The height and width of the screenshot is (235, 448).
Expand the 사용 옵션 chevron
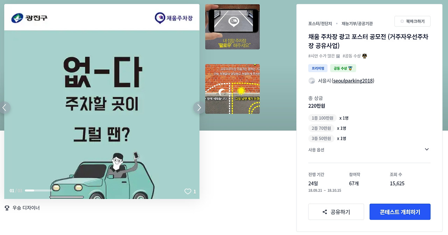point(427,149)
